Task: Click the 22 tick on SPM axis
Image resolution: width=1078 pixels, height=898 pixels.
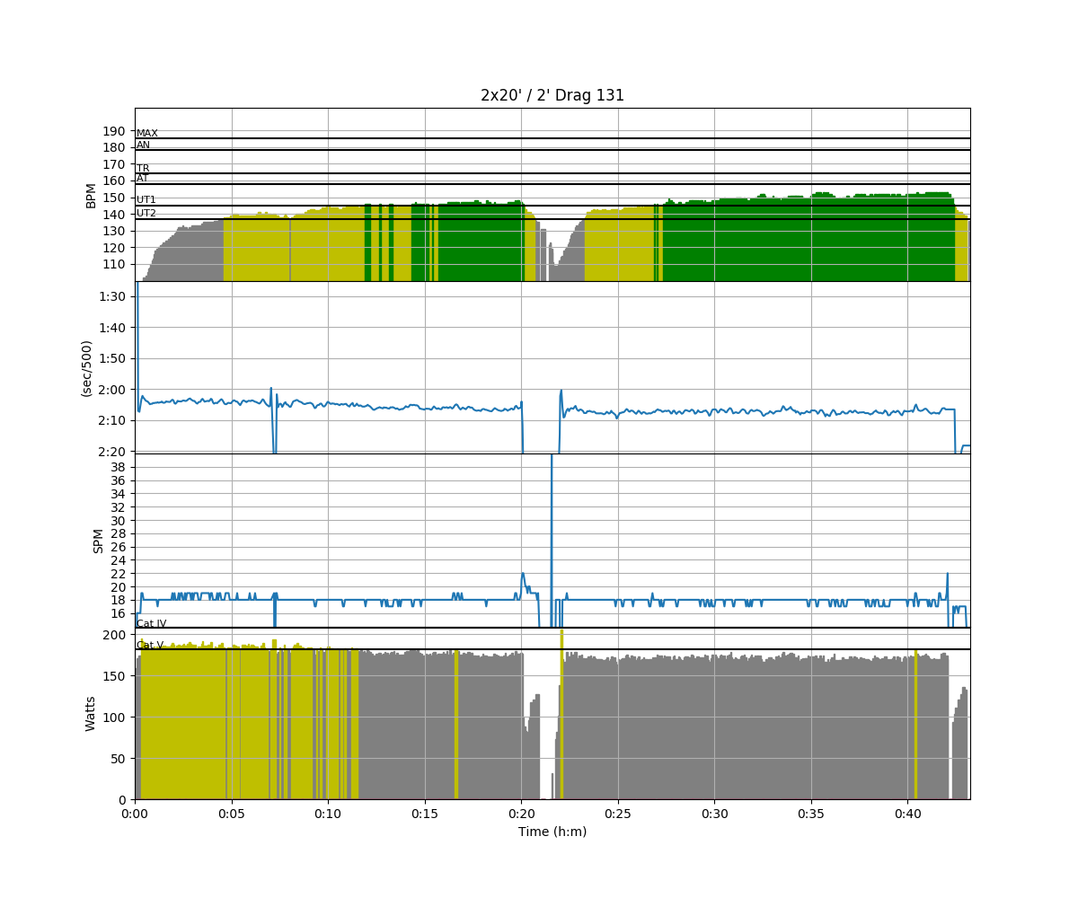Action: point(118,574)
